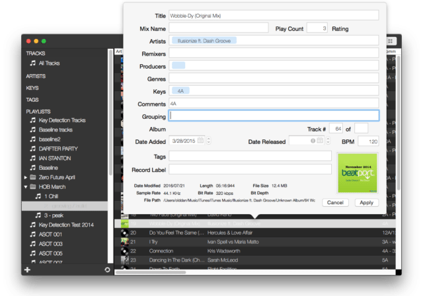Select the empty token in Producers field
The image size is (423, 296).
[178, 65]
